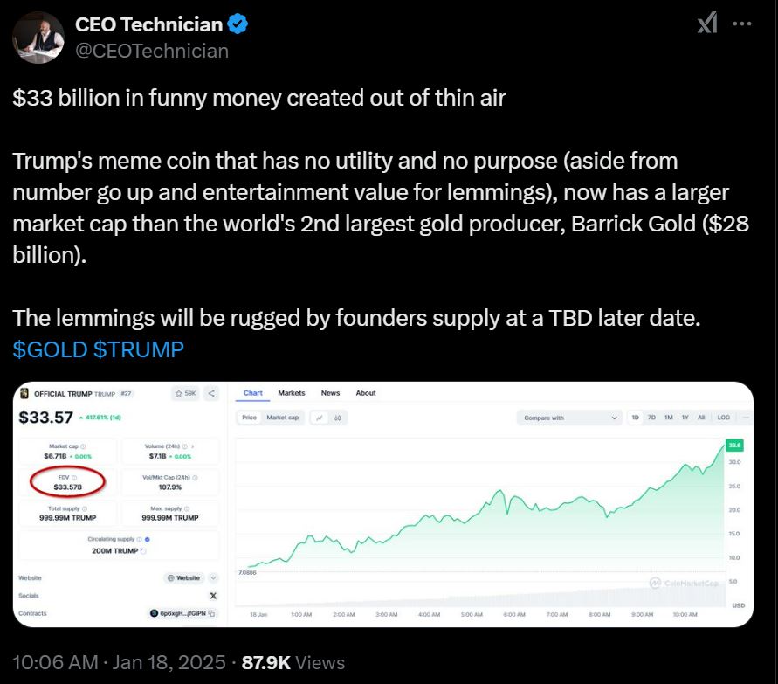
Task: Switch to candlestick chart icon
Action: pyautogui.click(x=337, y=418)
